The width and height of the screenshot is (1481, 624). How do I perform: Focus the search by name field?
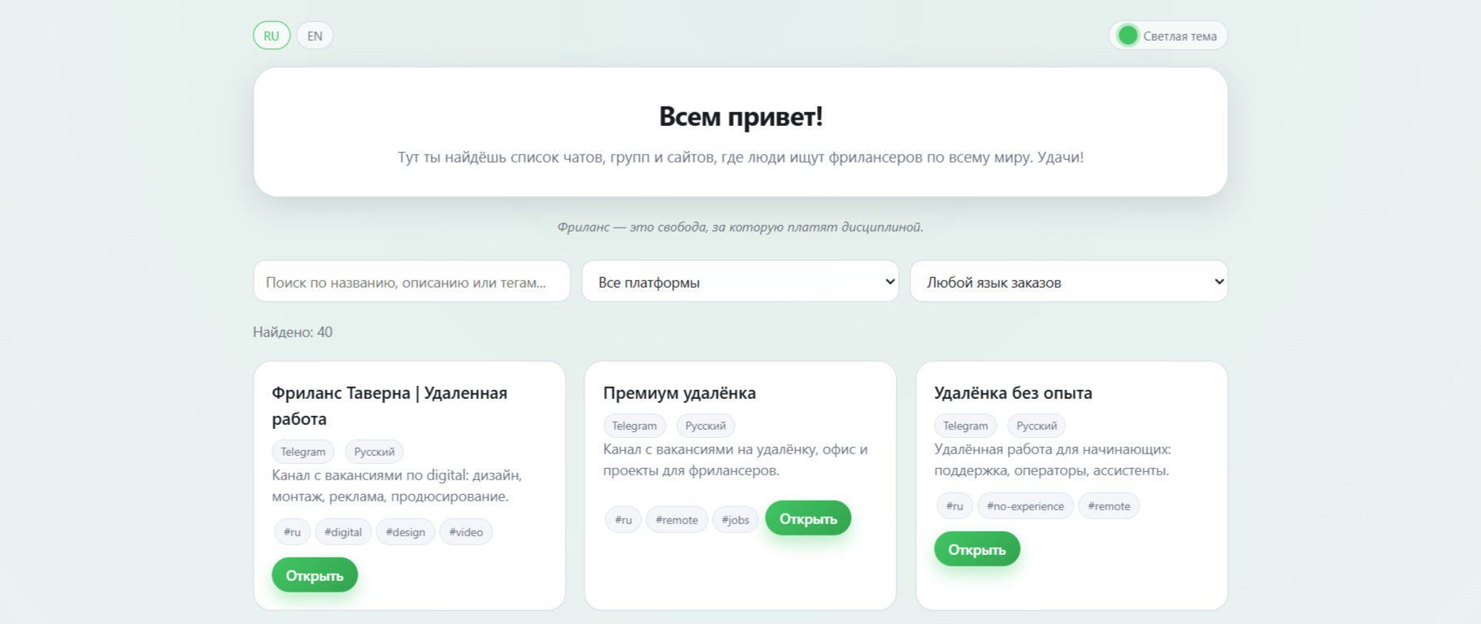(x=412, y=281)
